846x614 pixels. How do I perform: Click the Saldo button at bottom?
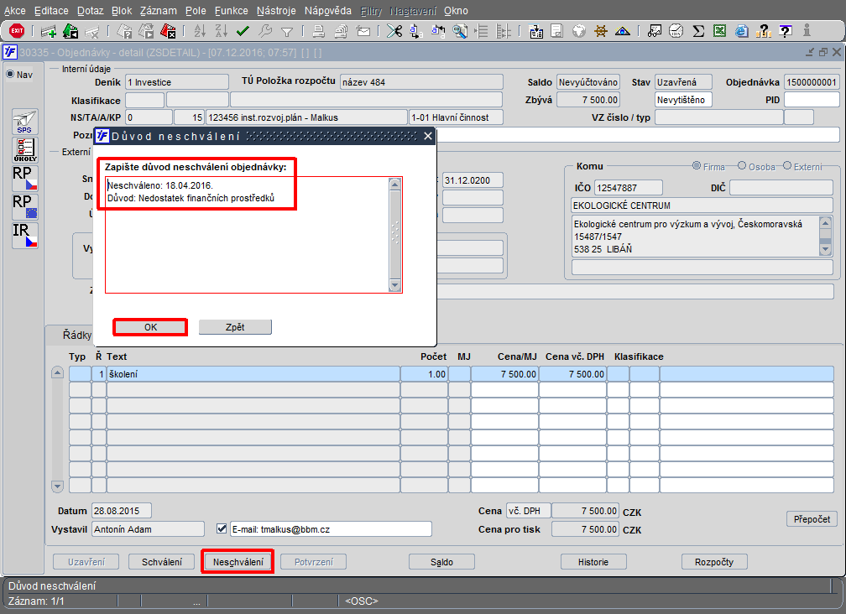(x=441, y=562)
